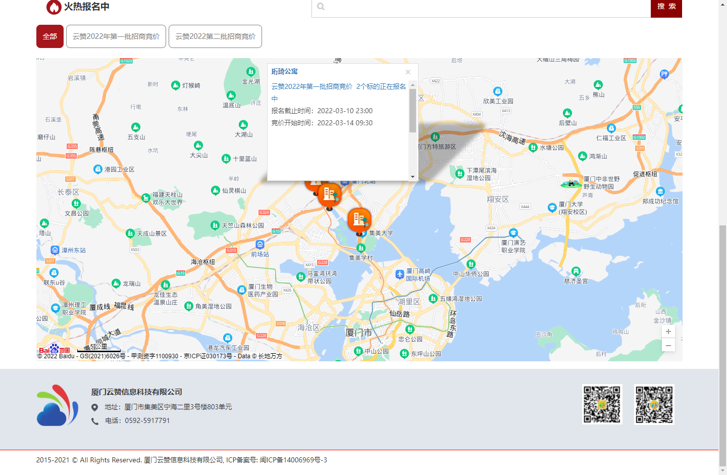Select 云赞2022年第一批招商竞价 tab

[x=116, y=36]
